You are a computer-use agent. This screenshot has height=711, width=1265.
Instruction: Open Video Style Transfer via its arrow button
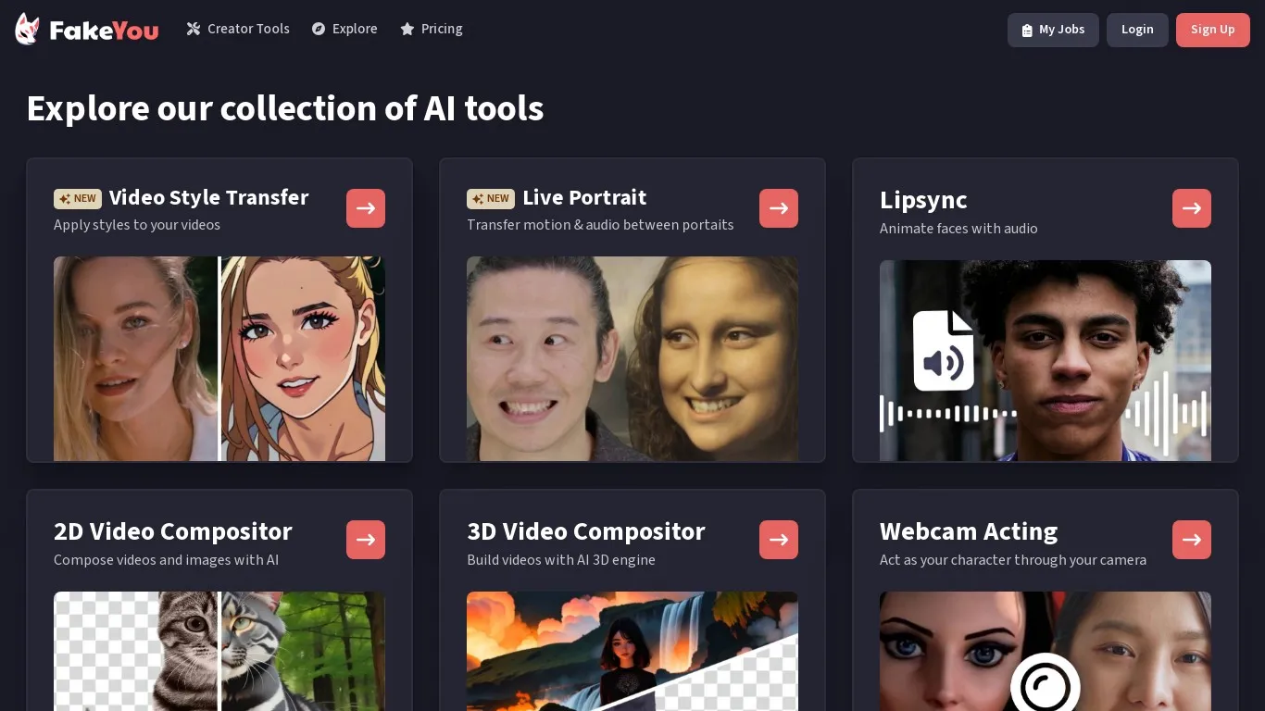point(366,207)
